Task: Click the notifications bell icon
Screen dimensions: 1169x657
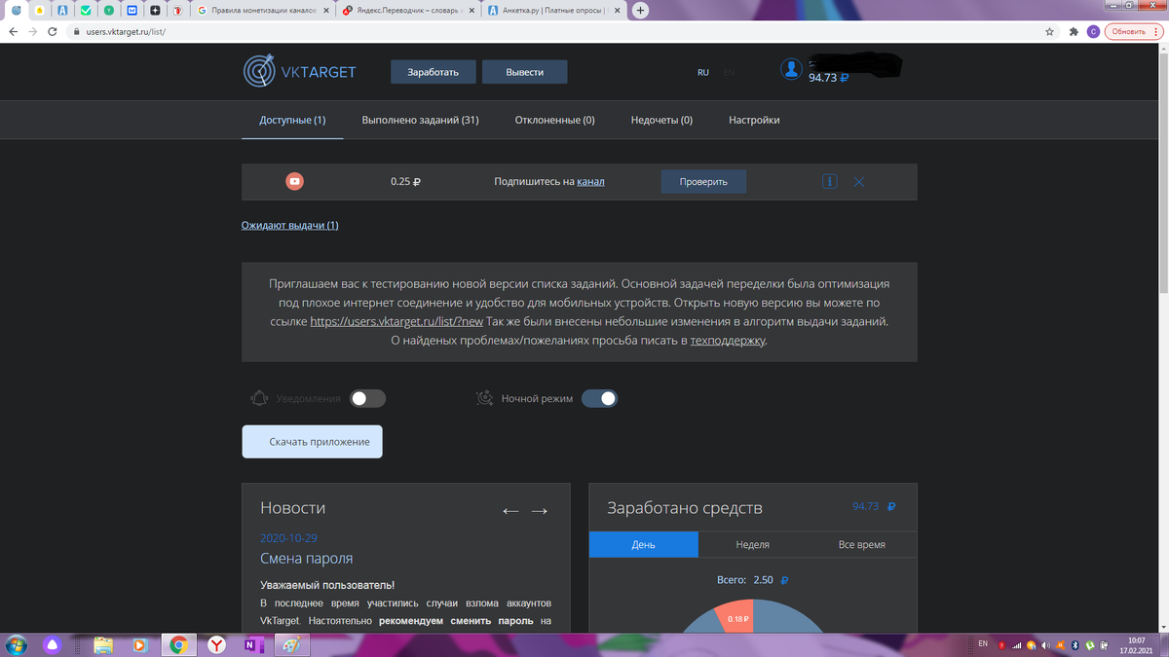Action: (x=259, y=398)
